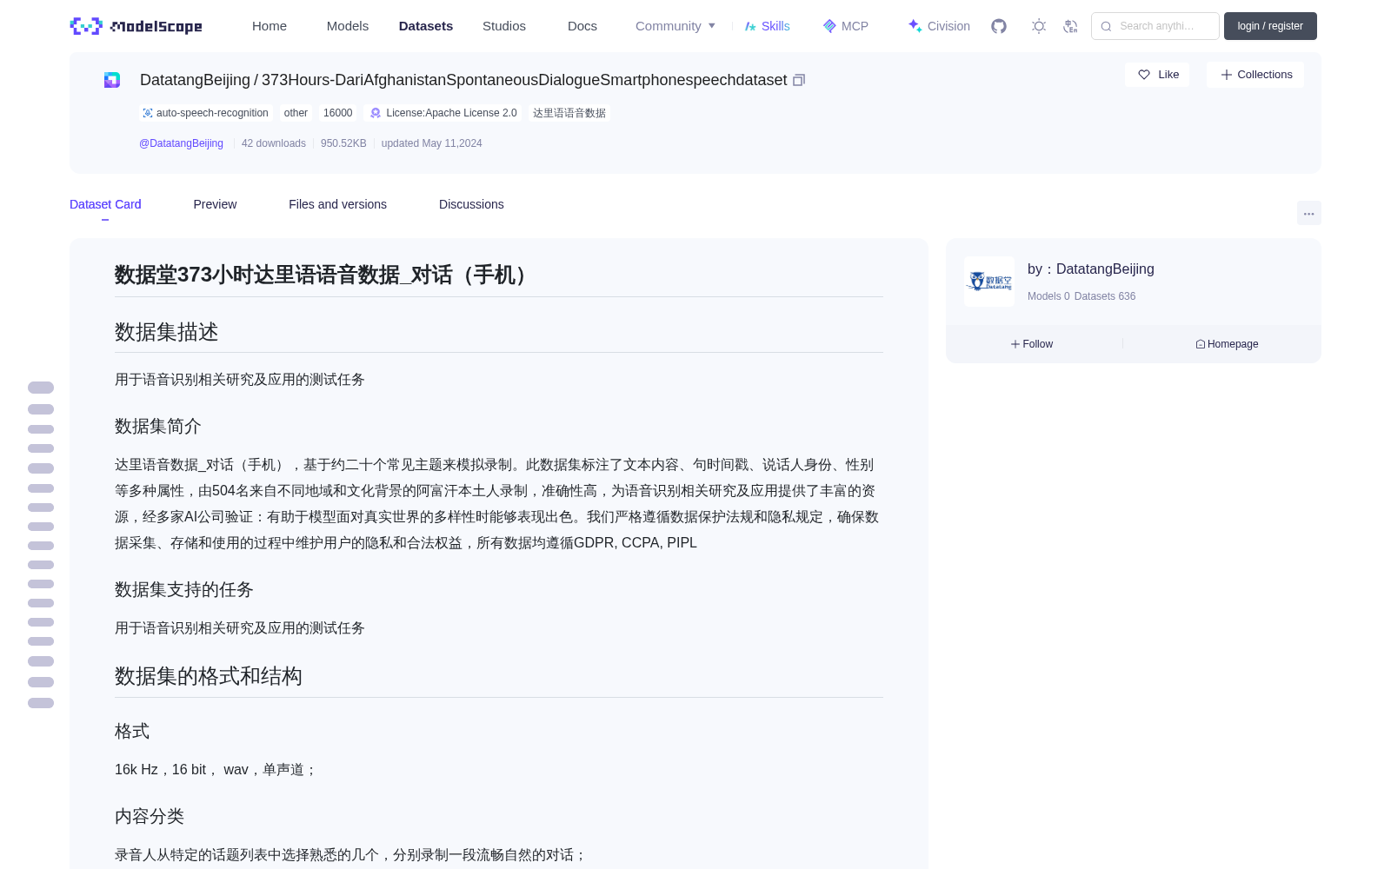This screenshot has width=1391, height=869.
Task: Copy dataset name using the copy icon
Action: [x=799, y=80]
